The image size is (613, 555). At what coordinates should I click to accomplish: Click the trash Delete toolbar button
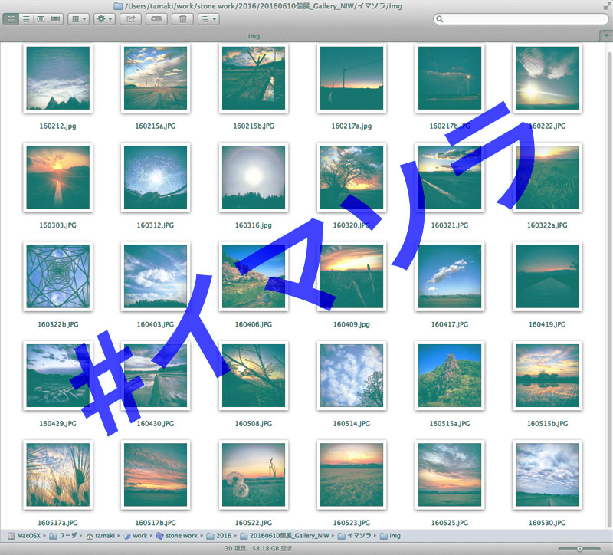(182, 19)
